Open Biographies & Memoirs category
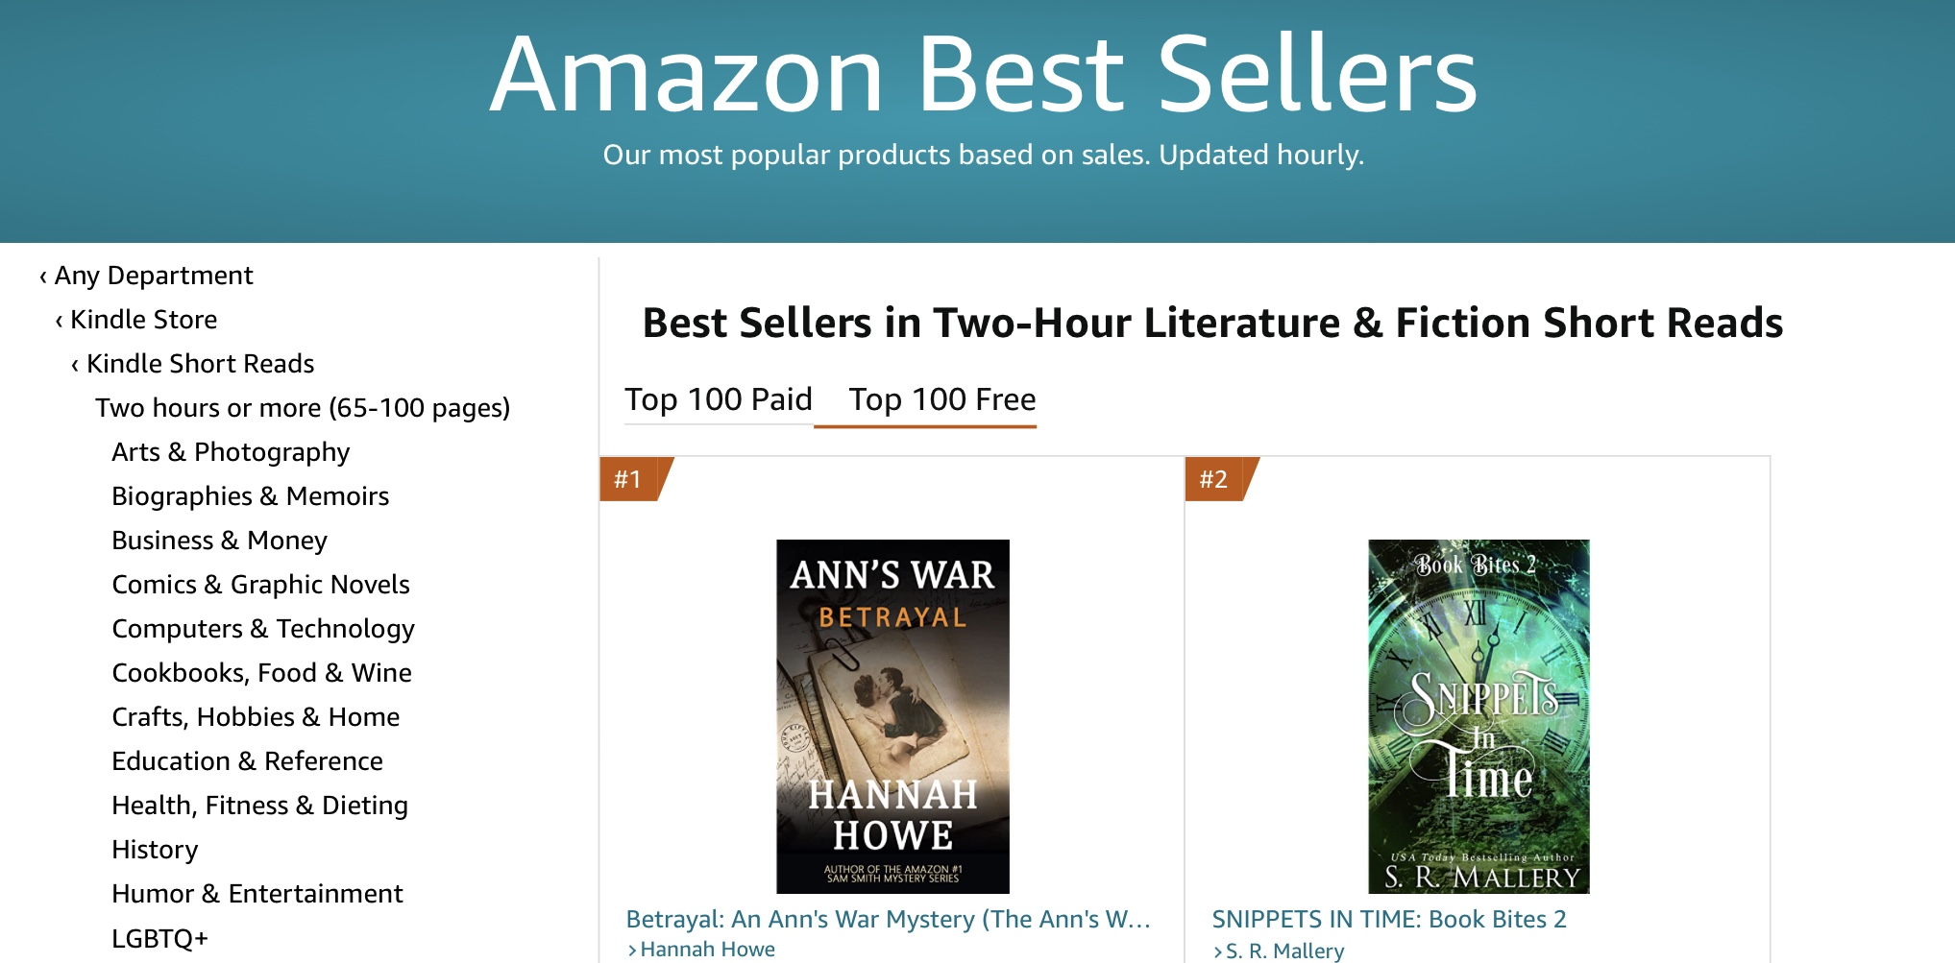 click(x=250, y=496)
